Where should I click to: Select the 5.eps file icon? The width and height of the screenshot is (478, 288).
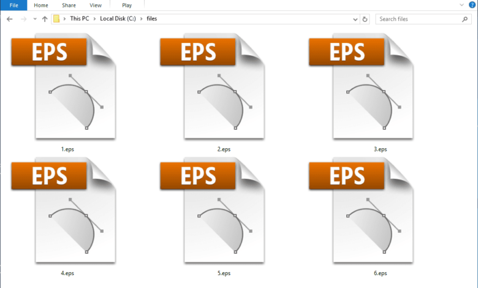[211, 210]
